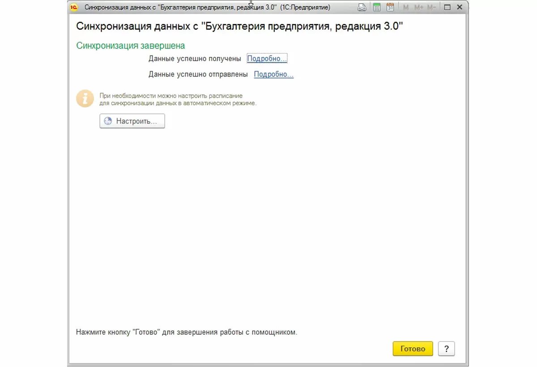Click the M memory button
This screenshot has width=537, height=367.
[x=406, y=8]
